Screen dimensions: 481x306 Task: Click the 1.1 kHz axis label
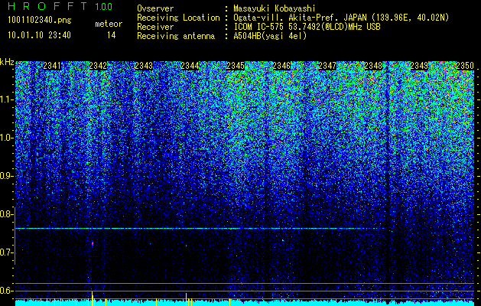point(7,99)
